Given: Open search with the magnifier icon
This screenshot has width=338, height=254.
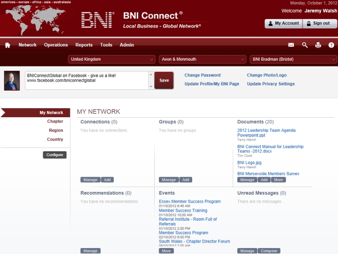Looking at the screenshot, I should (x=305, y=45).
